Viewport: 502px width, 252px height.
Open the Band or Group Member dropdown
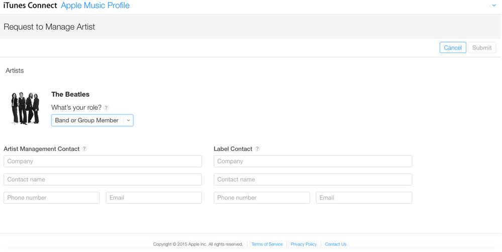pyautogui.click(x=92, y=120)
